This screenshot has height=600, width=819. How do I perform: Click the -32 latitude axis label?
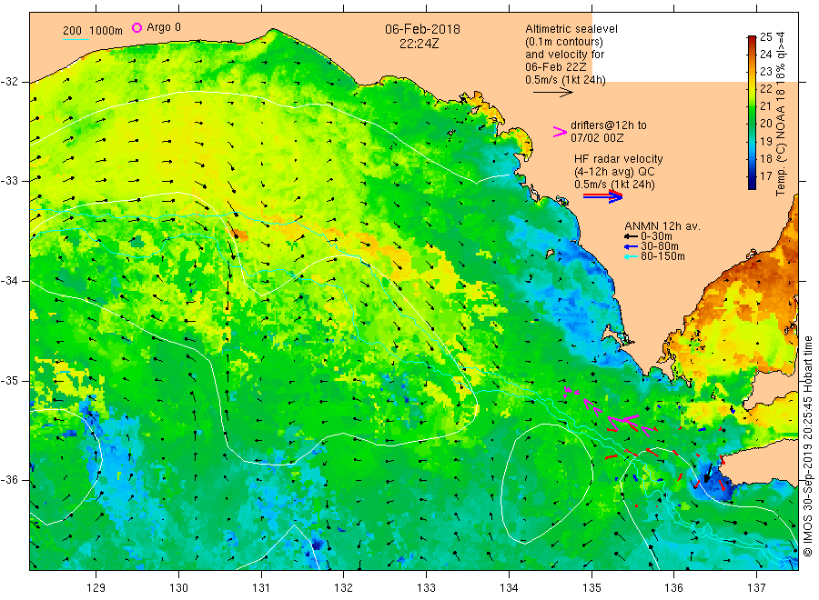[9, 82]
